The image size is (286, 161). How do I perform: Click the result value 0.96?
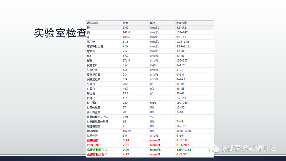126,117
